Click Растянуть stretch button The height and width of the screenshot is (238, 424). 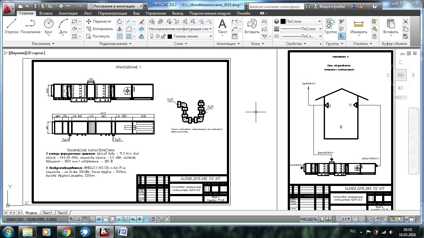(98, 36)
